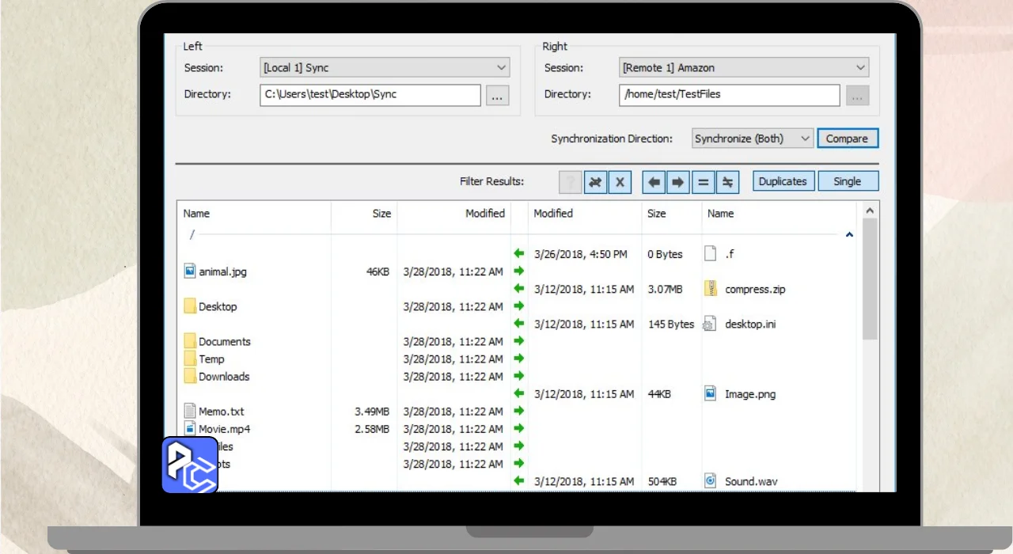Click the left arrow filter icon
The image size is (1013, 554).
click(x=654, y=182)
